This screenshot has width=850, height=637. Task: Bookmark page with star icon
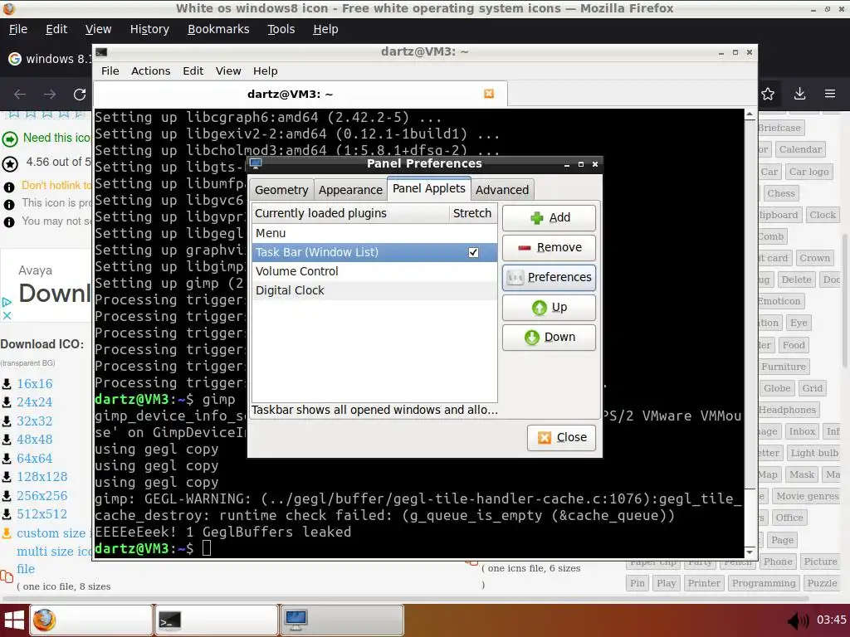pyautogui.click(x=768, y=95)
